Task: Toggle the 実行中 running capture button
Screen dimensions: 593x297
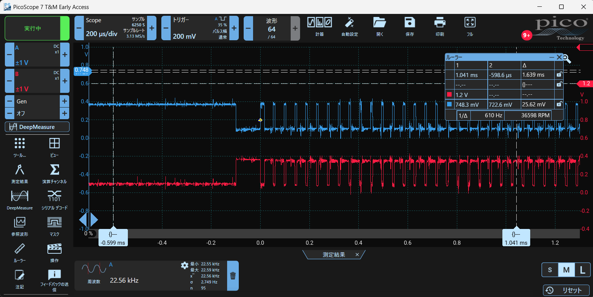Action: pyautogui.click(x=37, y=28)
